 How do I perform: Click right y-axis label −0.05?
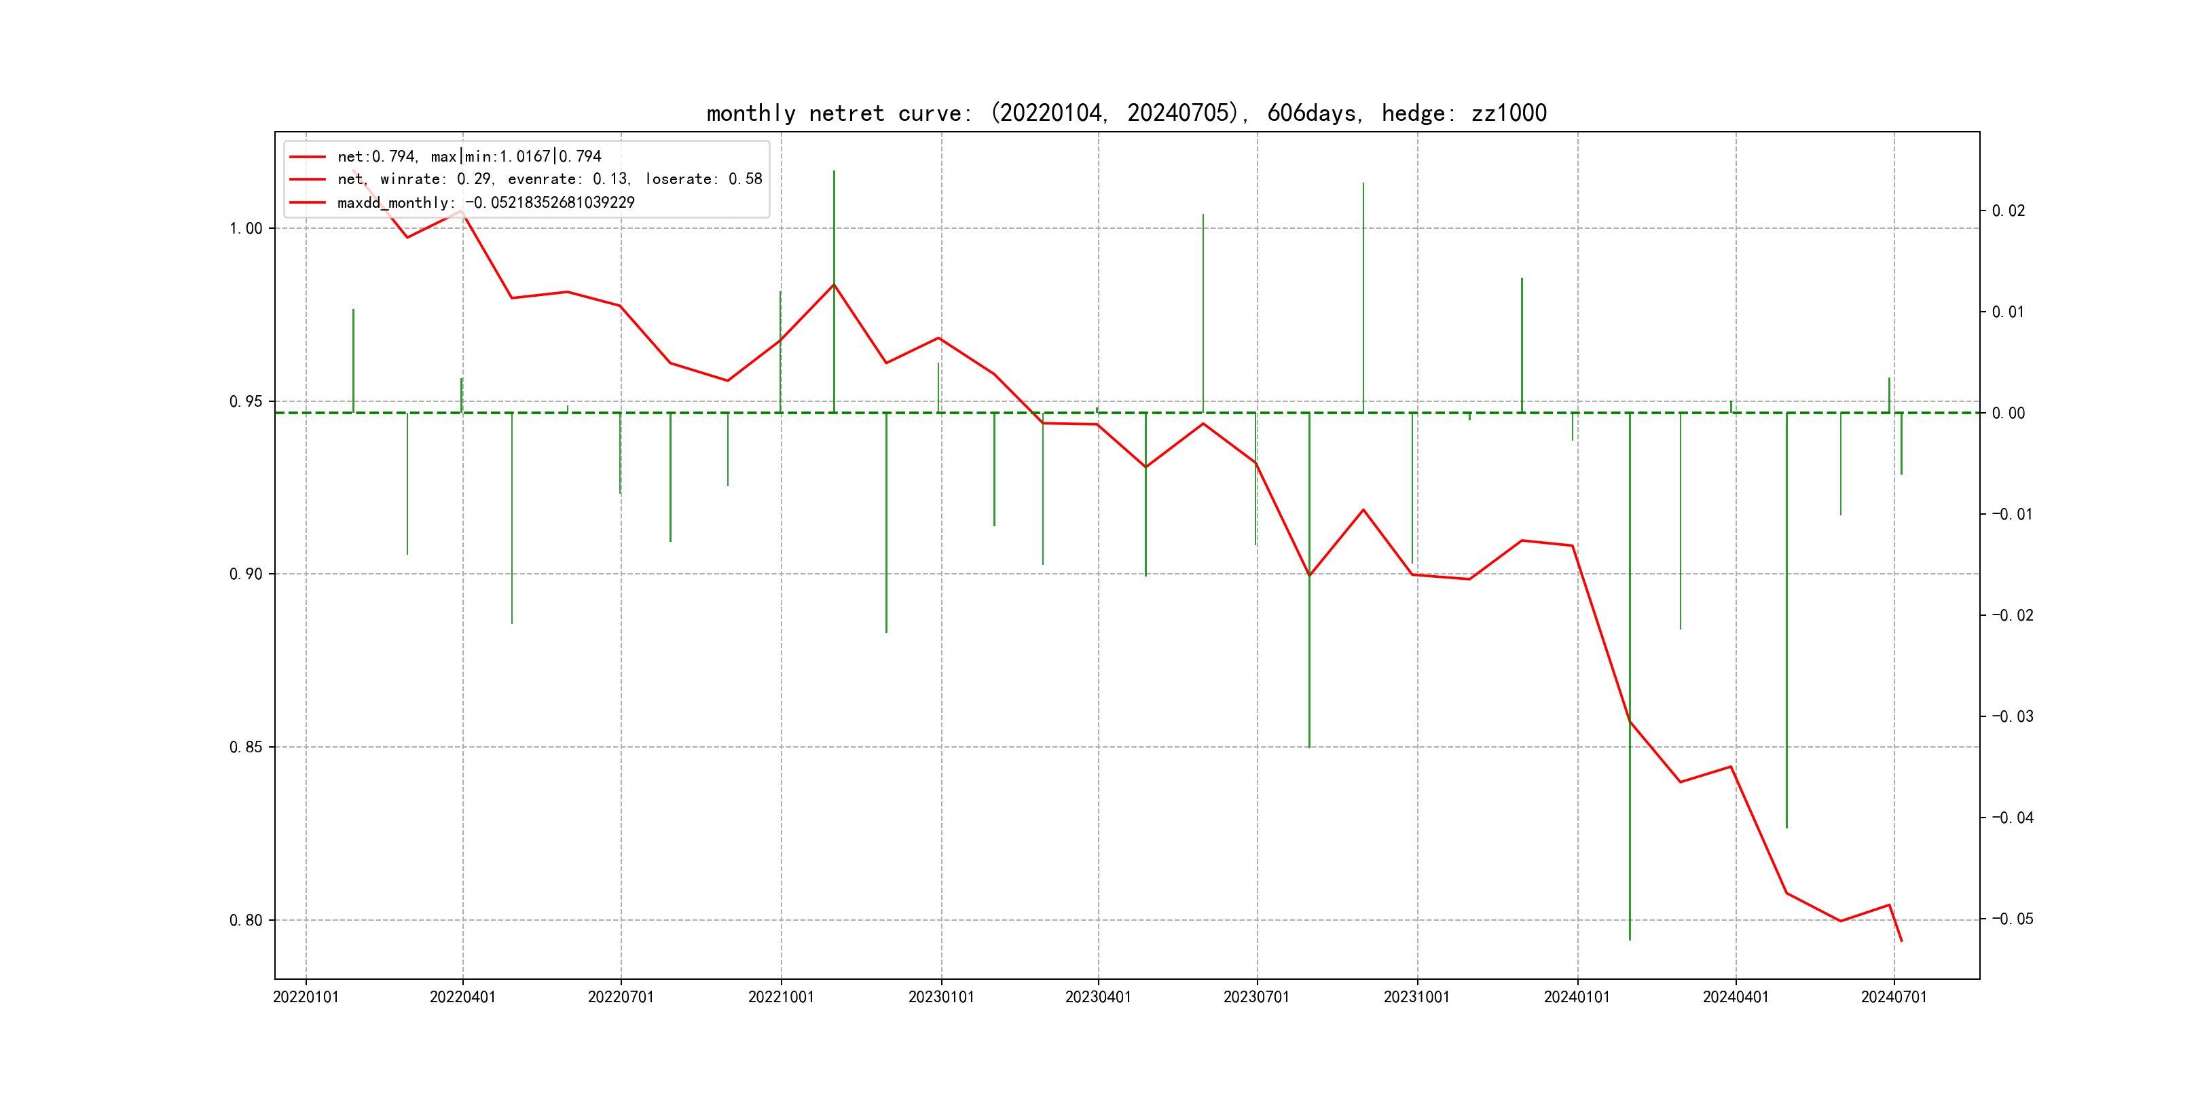tap(2012, 919)
